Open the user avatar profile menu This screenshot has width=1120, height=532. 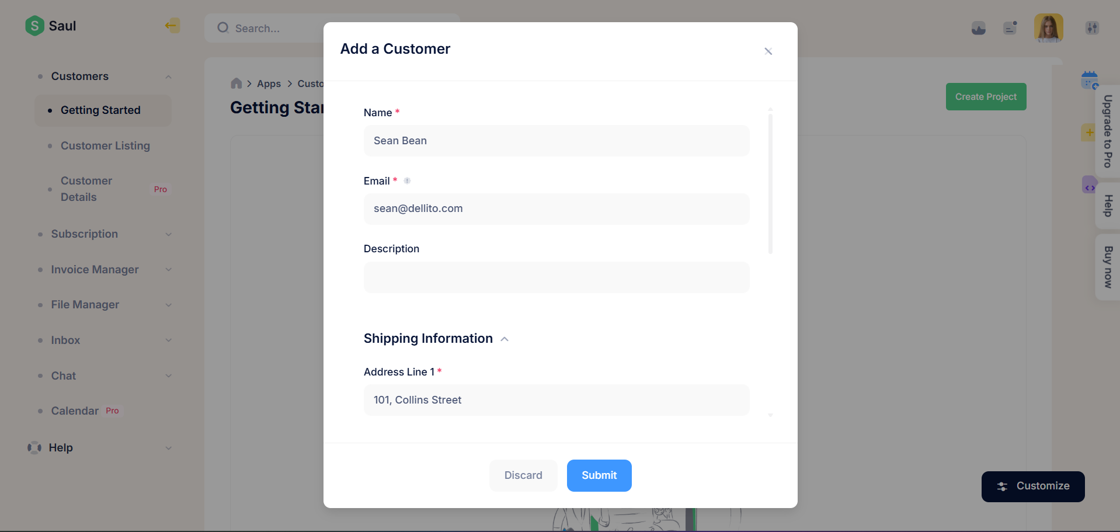[1048, 28]
